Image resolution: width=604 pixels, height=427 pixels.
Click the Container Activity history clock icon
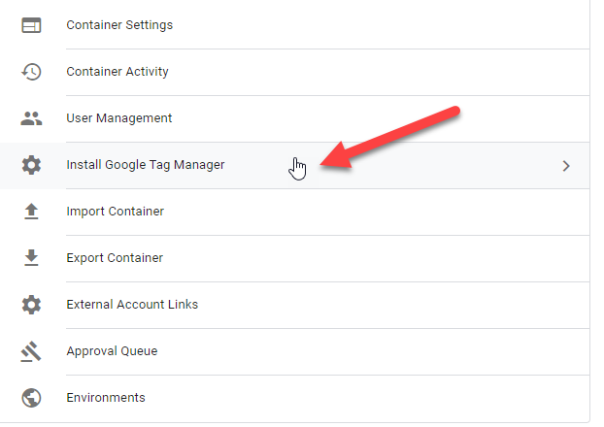point(31,72)
